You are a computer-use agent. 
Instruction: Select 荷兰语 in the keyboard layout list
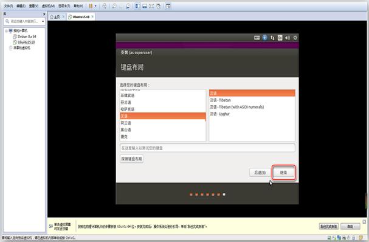point(162,123)
